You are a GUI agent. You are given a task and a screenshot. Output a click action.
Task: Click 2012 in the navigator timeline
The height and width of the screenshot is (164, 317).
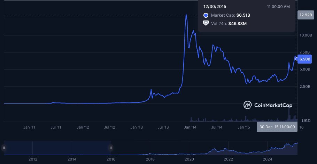click(33, 159)
